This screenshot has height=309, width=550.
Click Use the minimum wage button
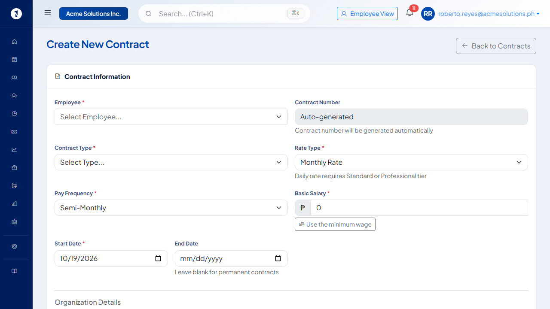click(x=335, y=224)
